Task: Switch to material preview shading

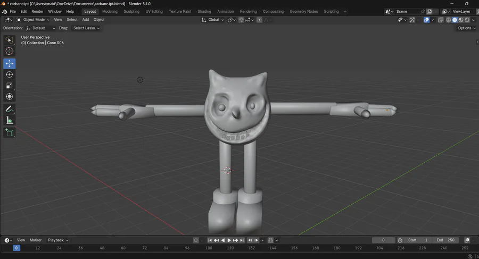Action: (x=461, y=20)
